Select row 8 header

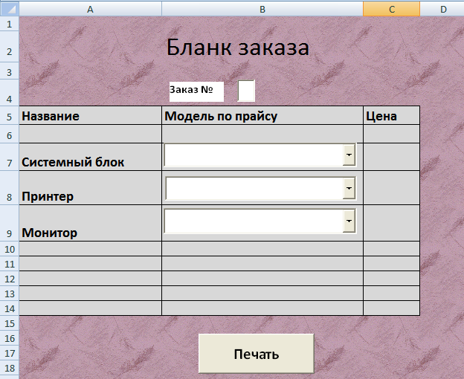(x=10, y=188)
